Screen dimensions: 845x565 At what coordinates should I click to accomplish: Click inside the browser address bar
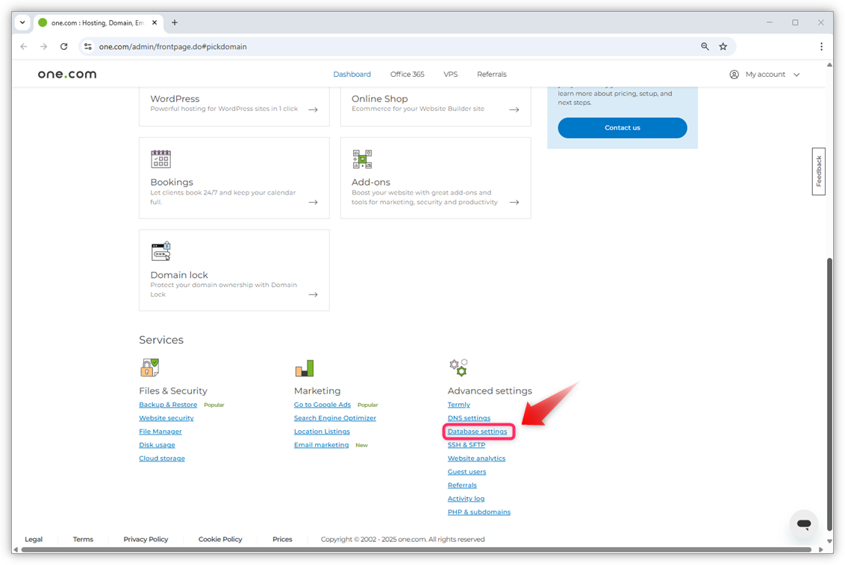coord(299,46)
